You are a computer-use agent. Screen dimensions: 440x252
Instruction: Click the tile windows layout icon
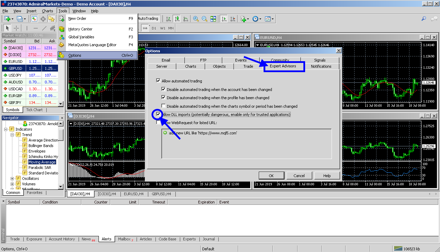tap(213, 19)
